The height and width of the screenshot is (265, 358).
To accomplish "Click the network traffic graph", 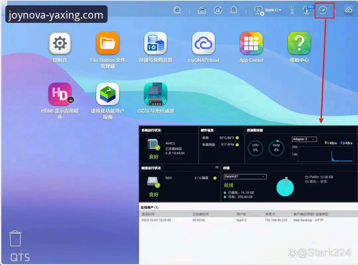I will (x=326, y=154).
